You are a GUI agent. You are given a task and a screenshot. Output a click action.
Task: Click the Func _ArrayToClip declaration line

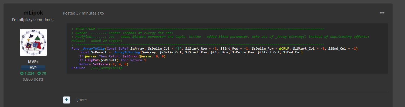click(x=215, y=49)
